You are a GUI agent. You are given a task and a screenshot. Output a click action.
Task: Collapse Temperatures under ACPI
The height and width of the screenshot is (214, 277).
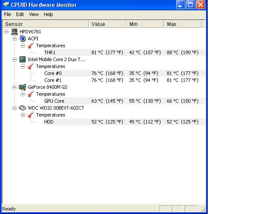[x=23, y=45]
